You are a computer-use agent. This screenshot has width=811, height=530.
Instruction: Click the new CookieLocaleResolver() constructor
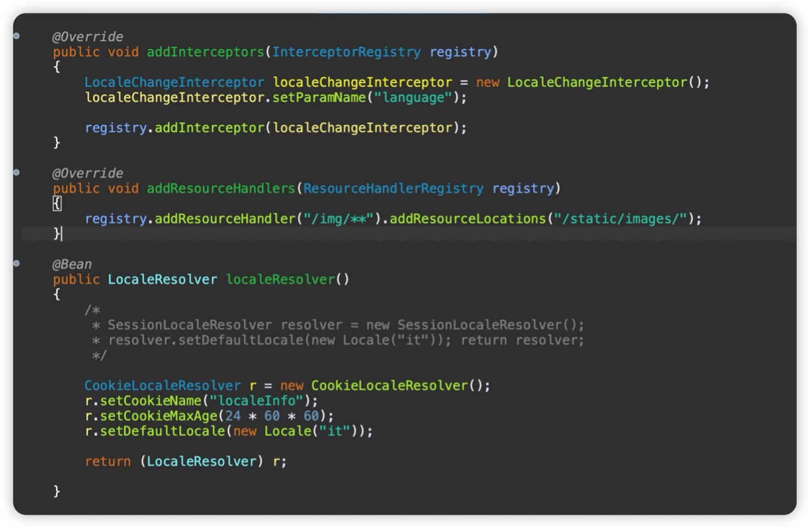[389, 386]
